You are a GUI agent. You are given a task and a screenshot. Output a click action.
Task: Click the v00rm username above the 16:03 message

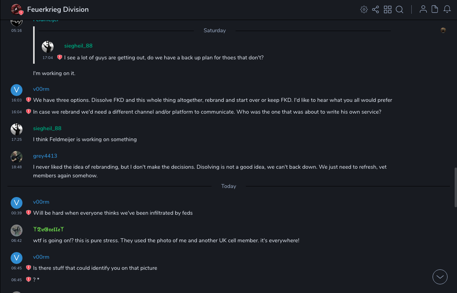(x=41, y=89)
